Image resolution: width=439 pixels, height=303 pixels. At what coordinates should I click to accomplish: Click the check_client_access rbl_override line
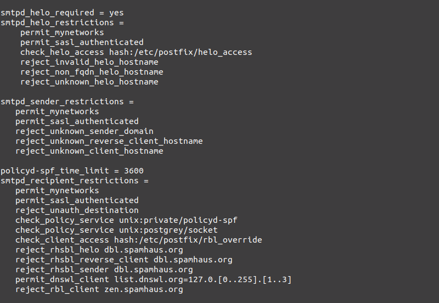click(138, 240)
